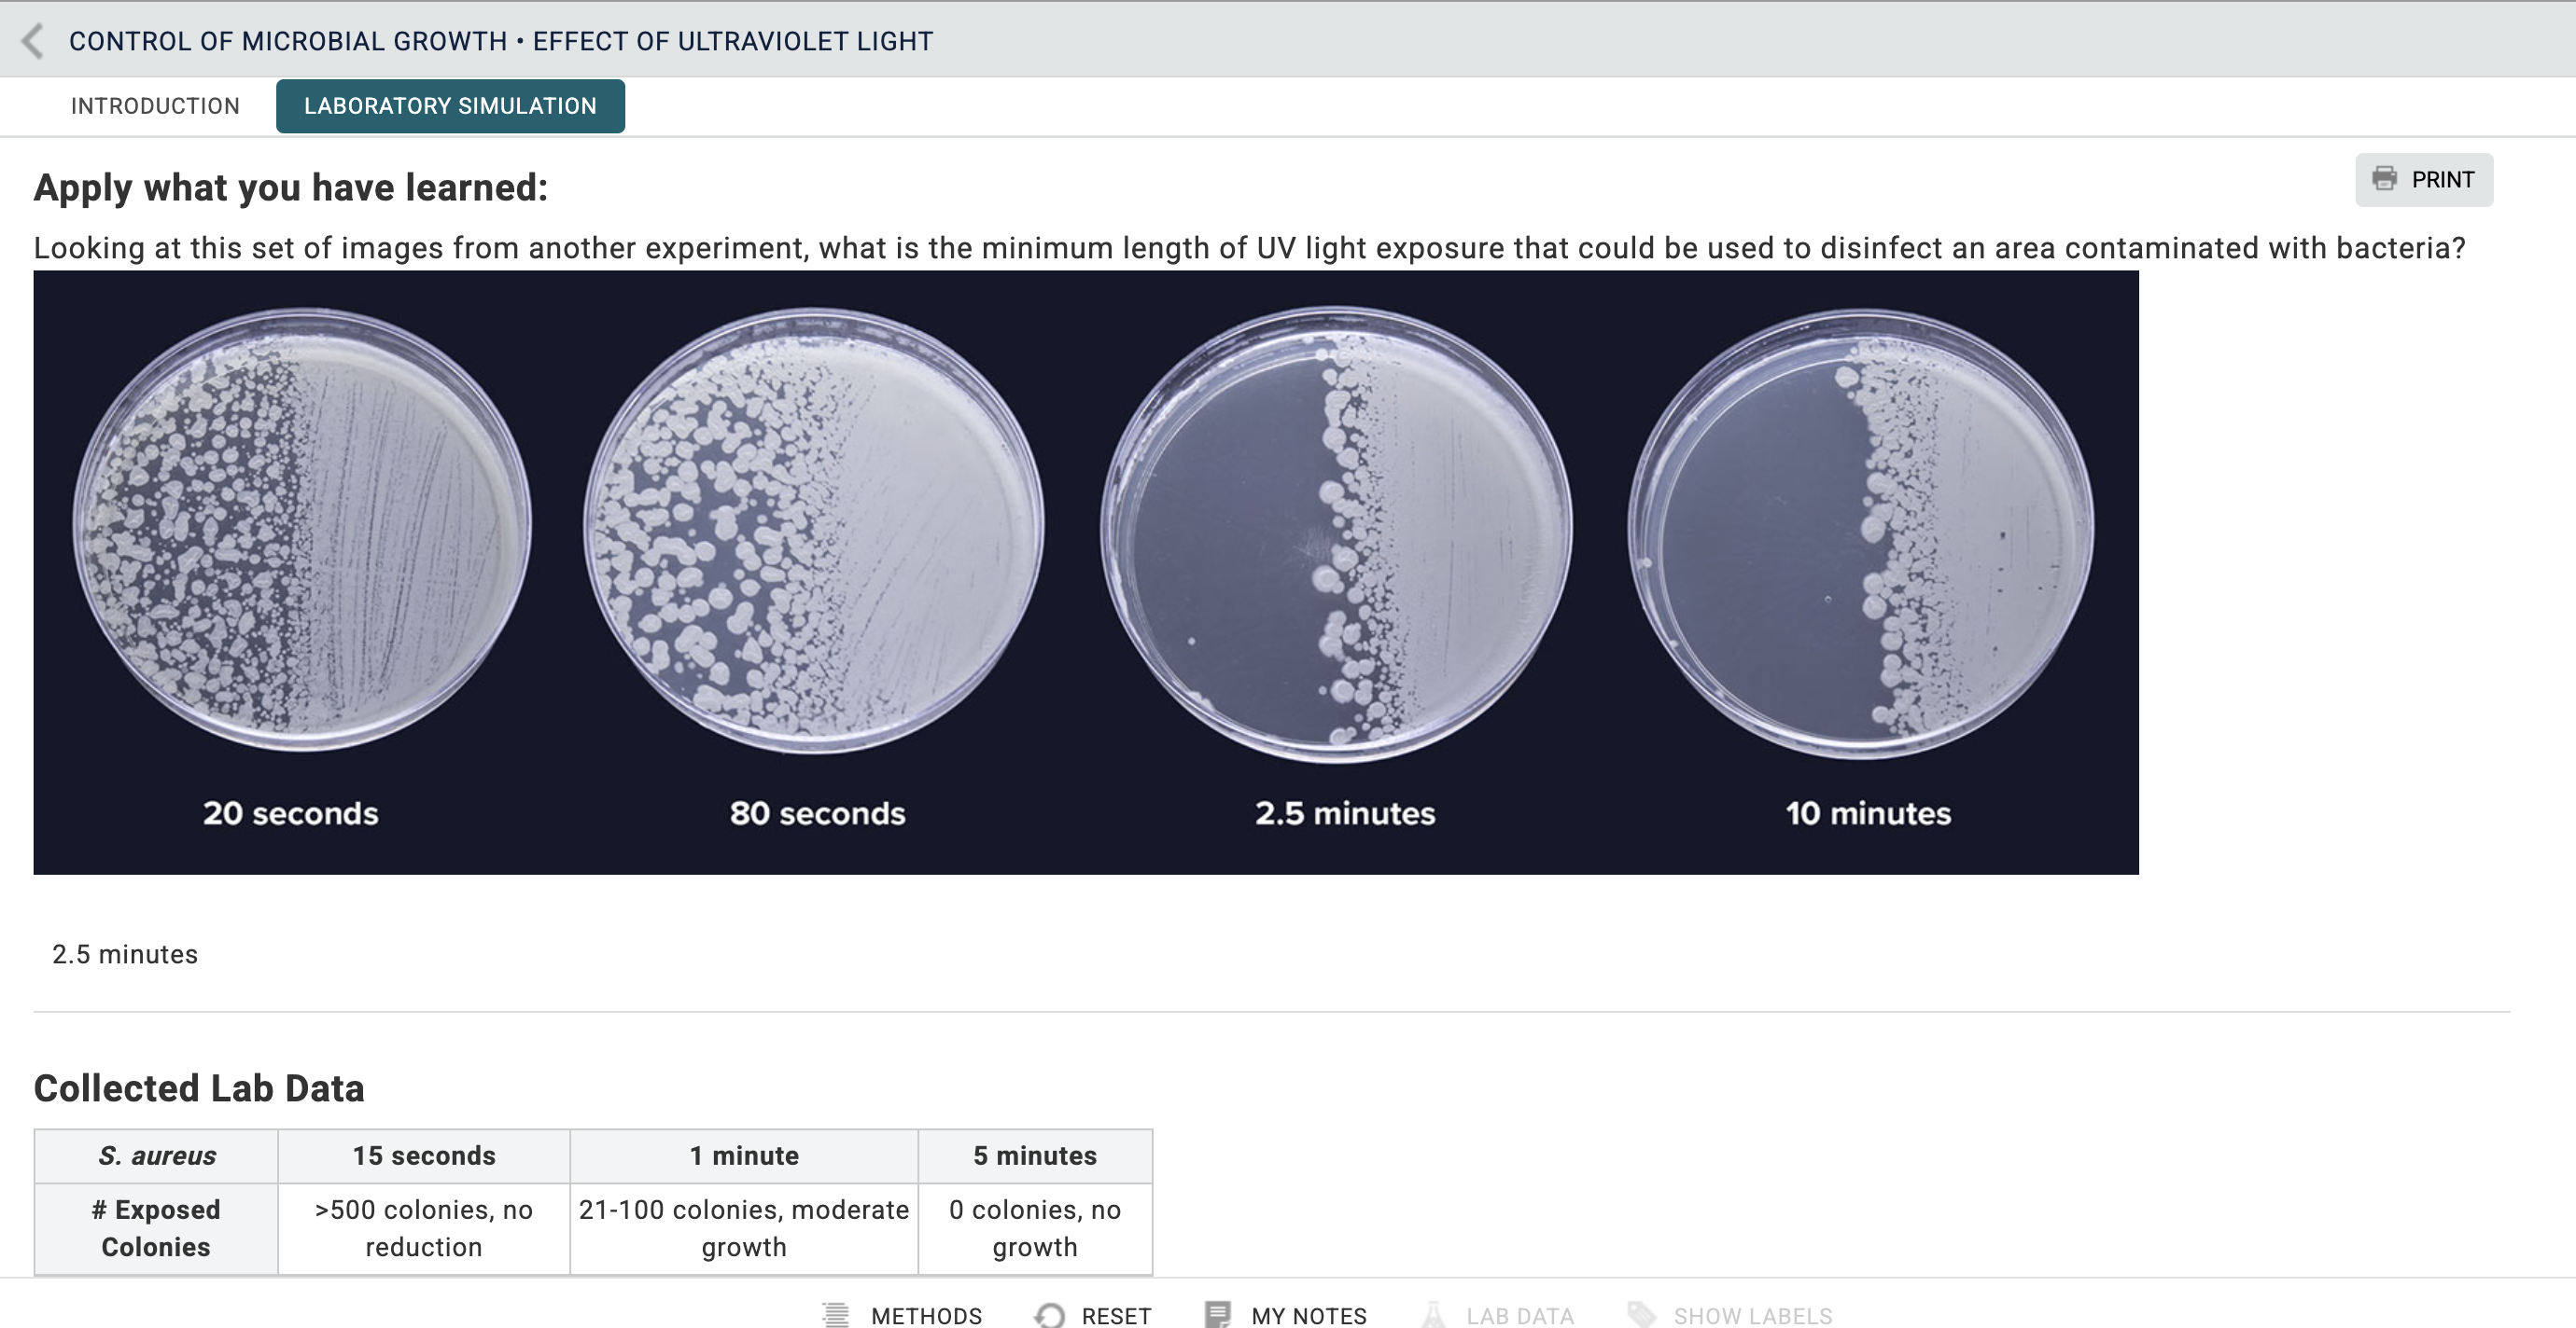Click the 2.5 minutes petri dish image
The height and width of the screenshot is (1328, 2576).
tap(1336, 533)
